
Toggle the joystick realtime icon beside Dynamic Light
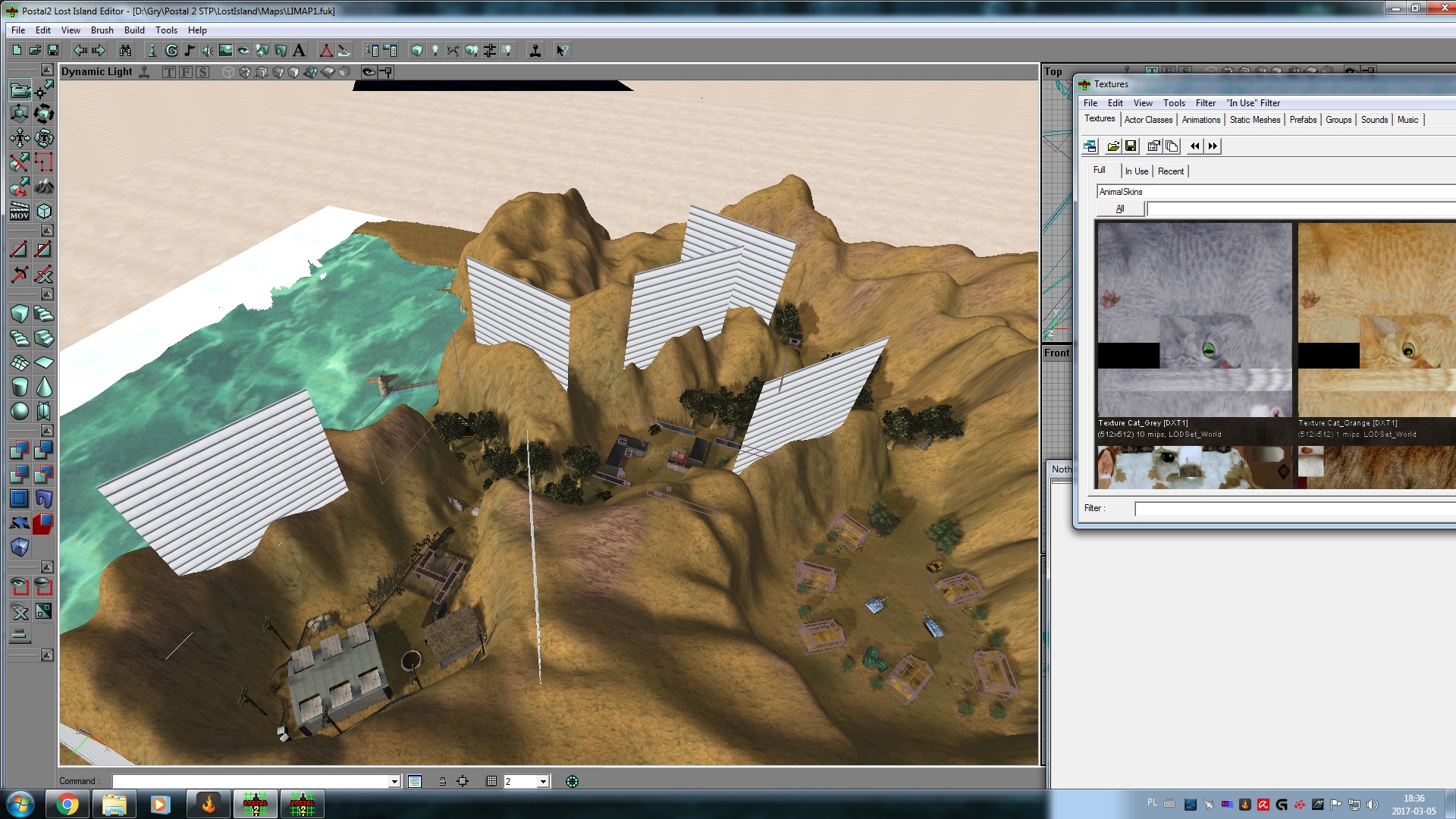pos(144,72)
